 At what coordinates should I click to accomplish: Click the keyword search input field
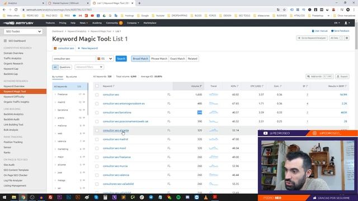[x=74, y=59]
